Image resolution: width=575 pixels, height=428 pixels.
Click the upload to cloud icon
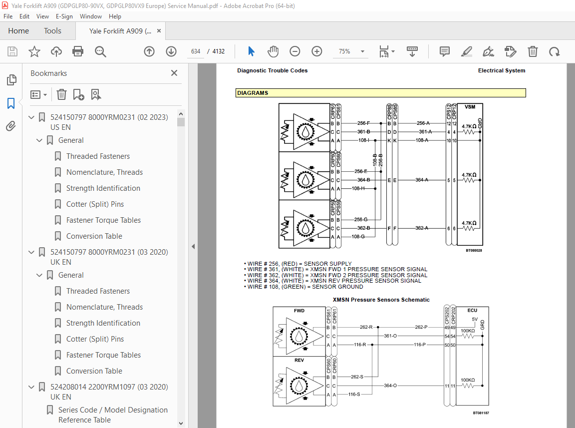[56, 51]
